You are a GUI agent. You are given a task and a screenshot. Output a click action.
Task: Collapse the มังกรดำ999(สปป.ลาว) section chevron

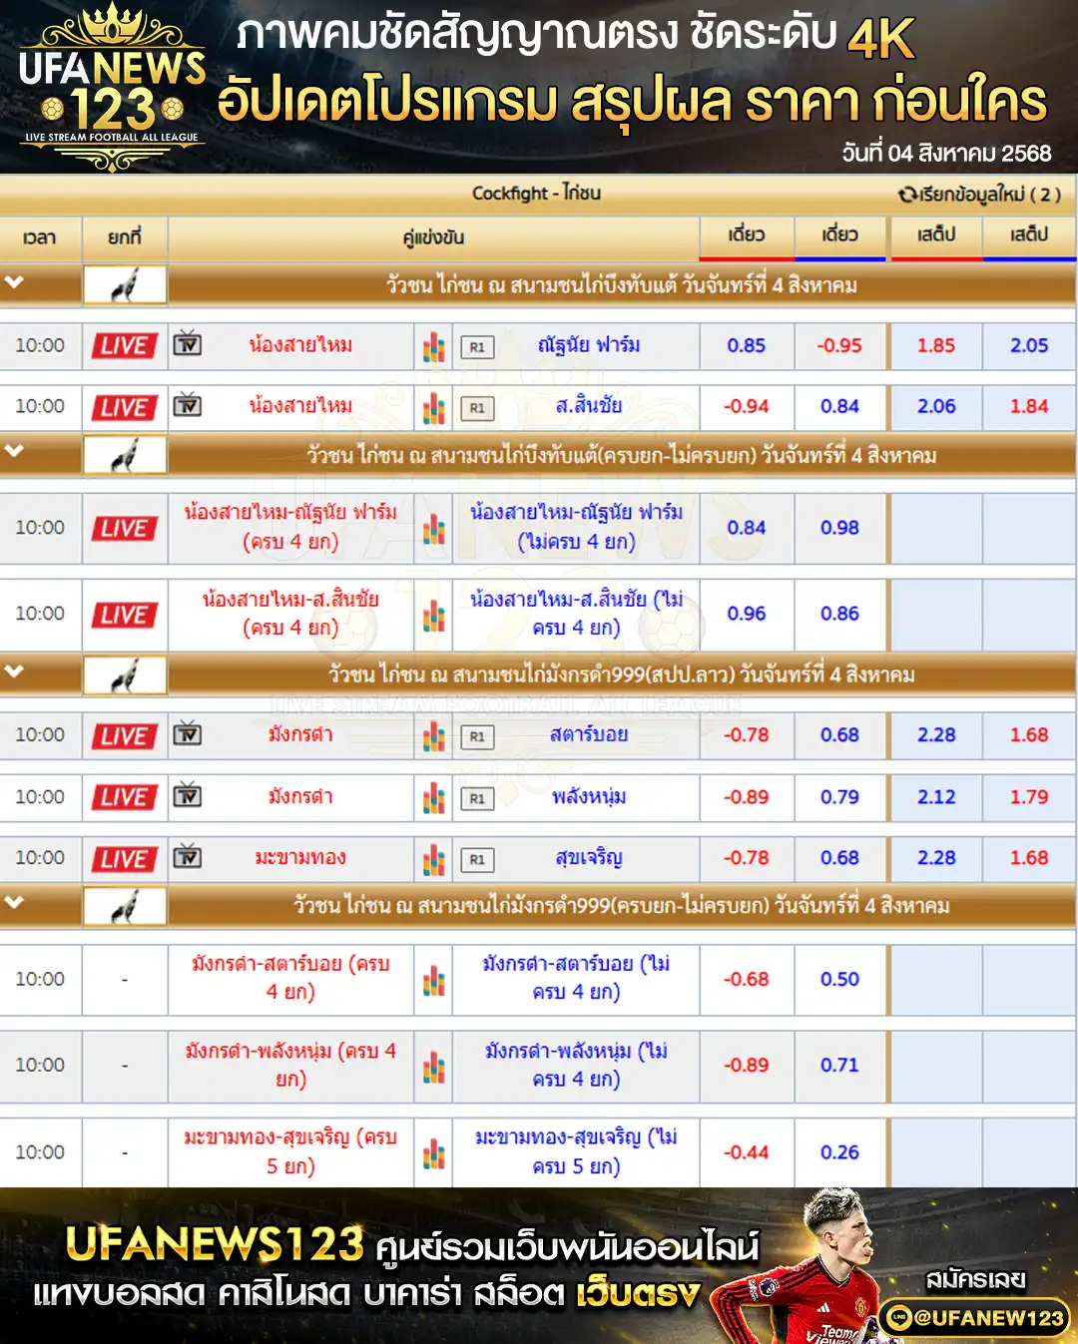(x=14, y=672)
